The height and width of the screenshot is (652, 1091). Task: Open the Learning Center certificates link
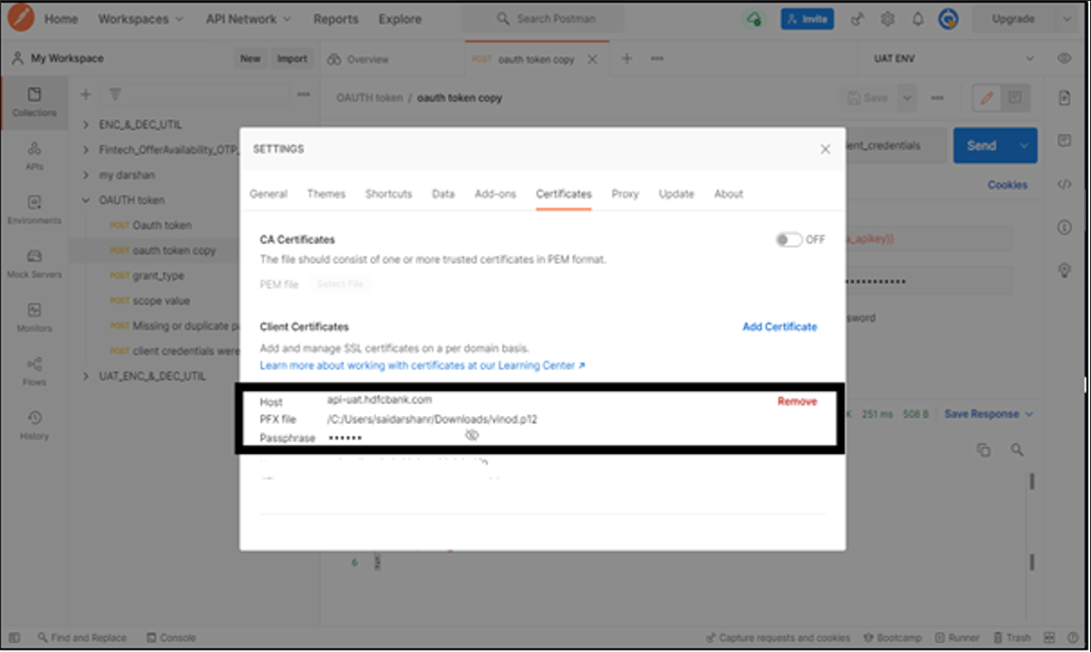pyautogui.click(x=422, y=365)
